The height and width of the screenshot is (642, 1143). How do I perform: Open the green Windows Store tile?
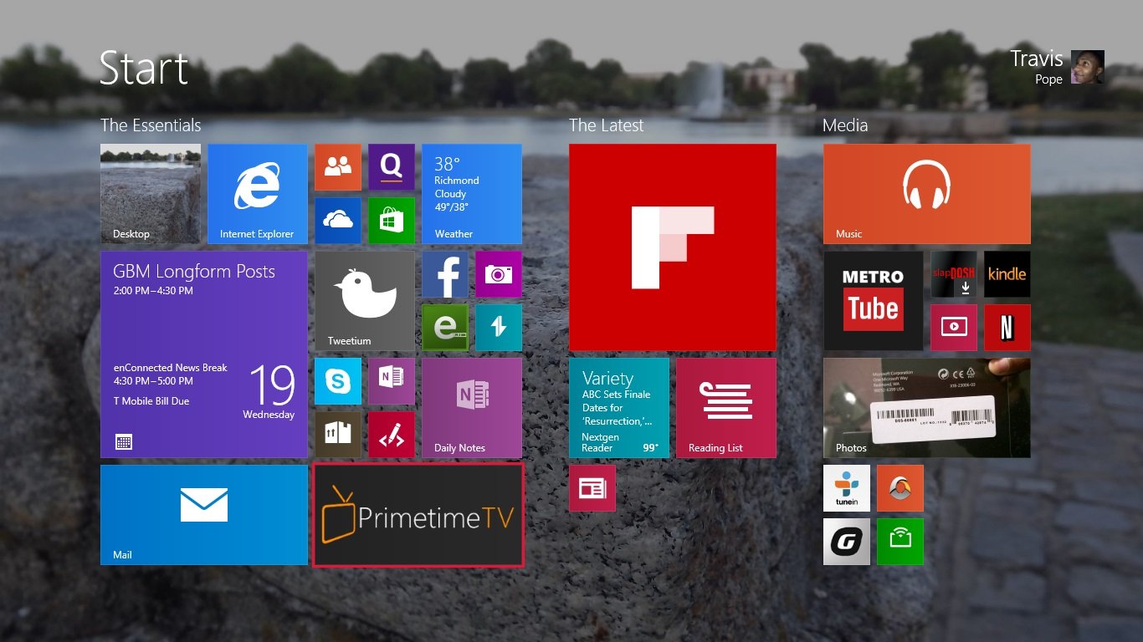point(392,221)
